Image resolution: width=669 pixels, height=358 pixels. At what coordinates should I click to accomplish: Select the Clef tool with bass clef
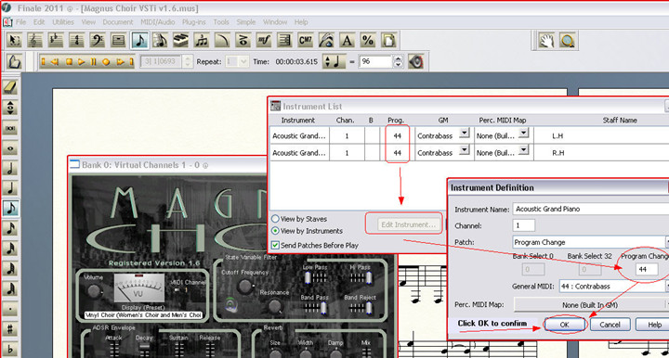click(x=98, y=41)
